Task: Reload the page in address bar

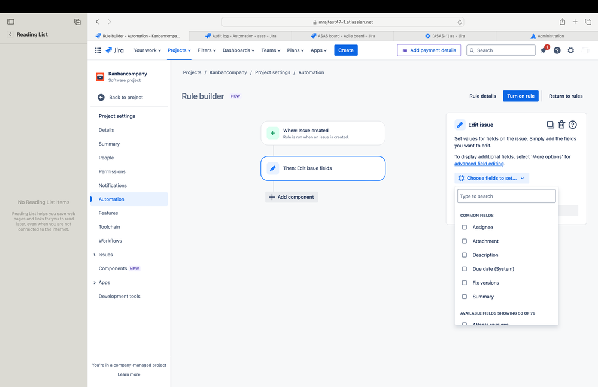Action: click(460, 22)
